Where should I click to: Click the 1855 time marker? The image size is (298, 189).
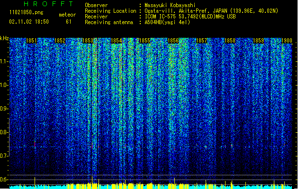(144, 41)
